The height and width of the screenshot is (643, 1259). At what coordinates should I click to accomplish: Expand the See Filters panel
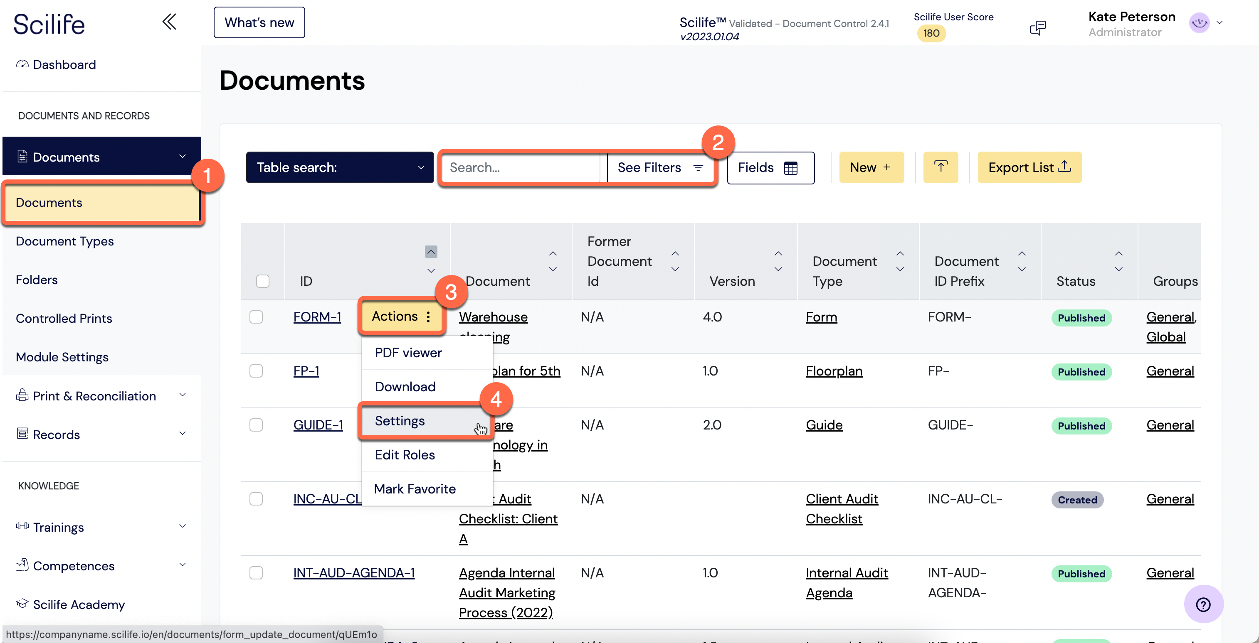pyautogui.click(x=660, y=167)
